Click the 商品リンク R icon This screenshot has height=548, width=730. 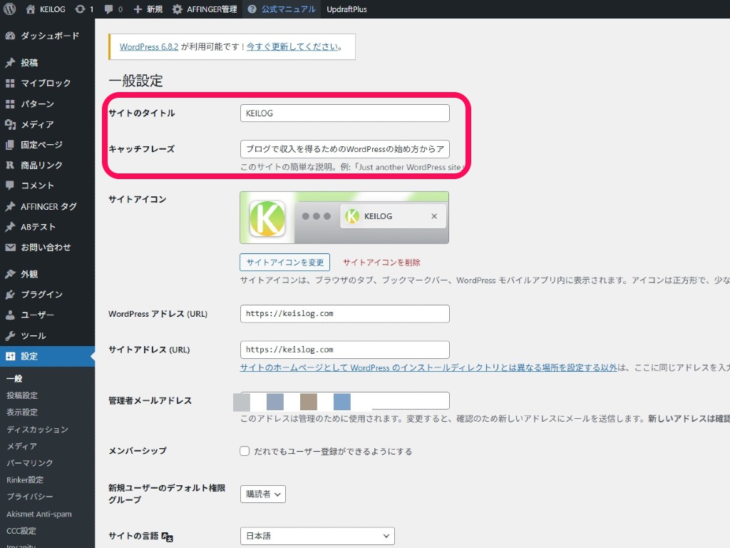click(10, 165)
